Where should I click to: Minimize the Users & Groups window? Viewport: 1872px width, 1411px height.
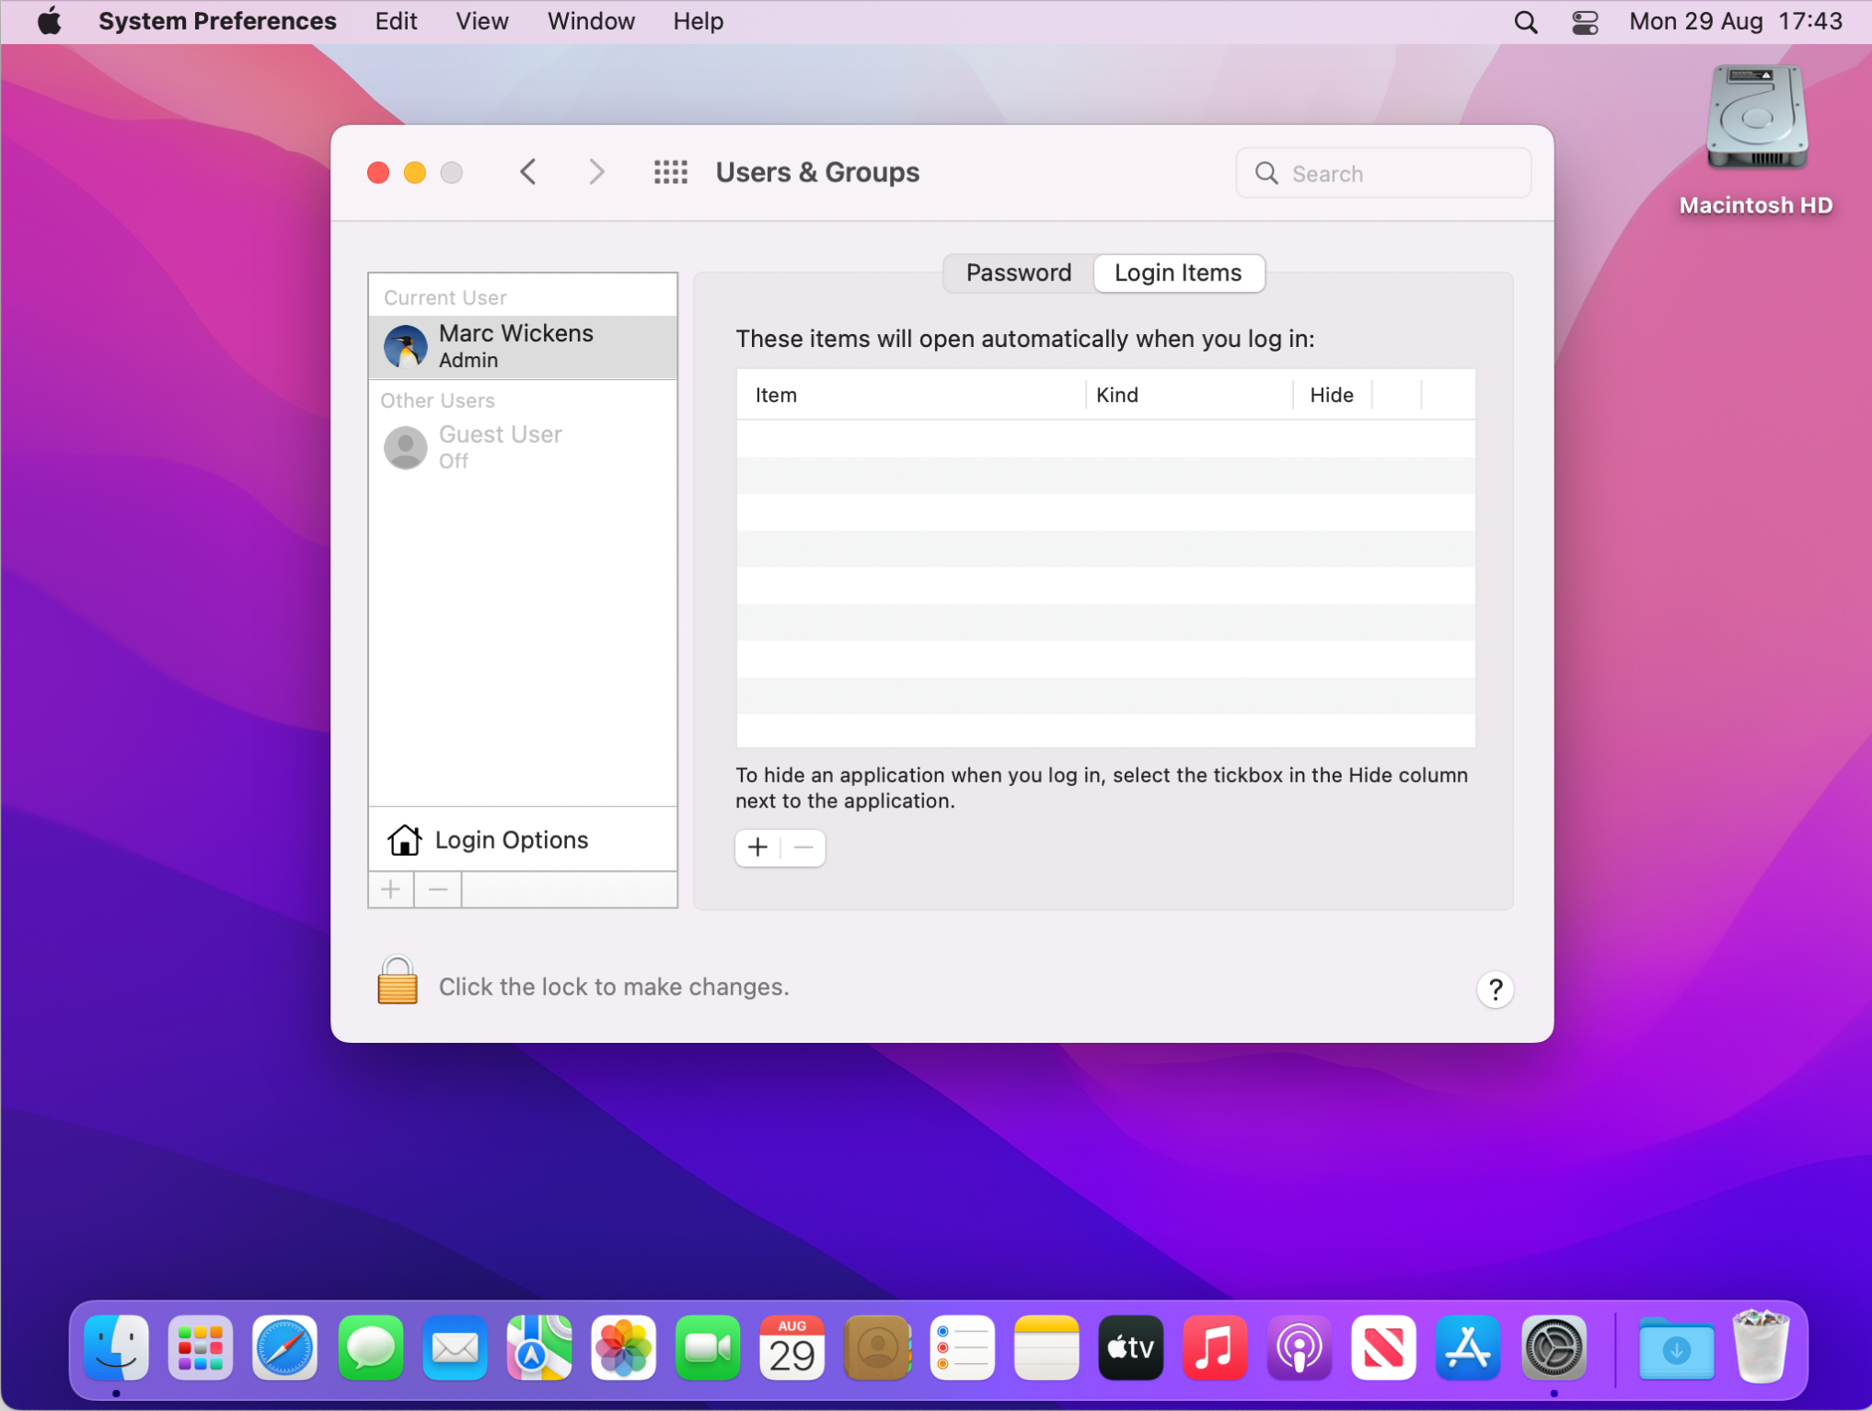pos(415,172)
